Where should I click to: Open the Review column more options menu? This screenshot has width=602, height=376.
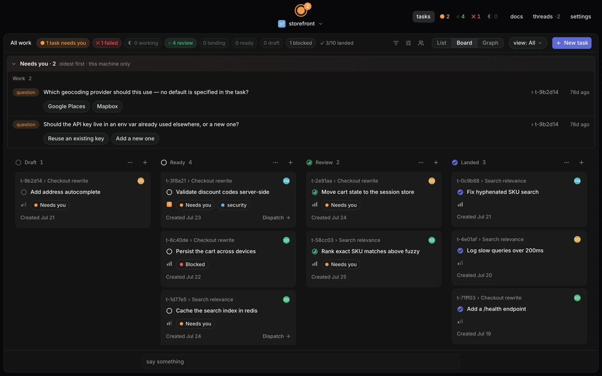point(421,162)
